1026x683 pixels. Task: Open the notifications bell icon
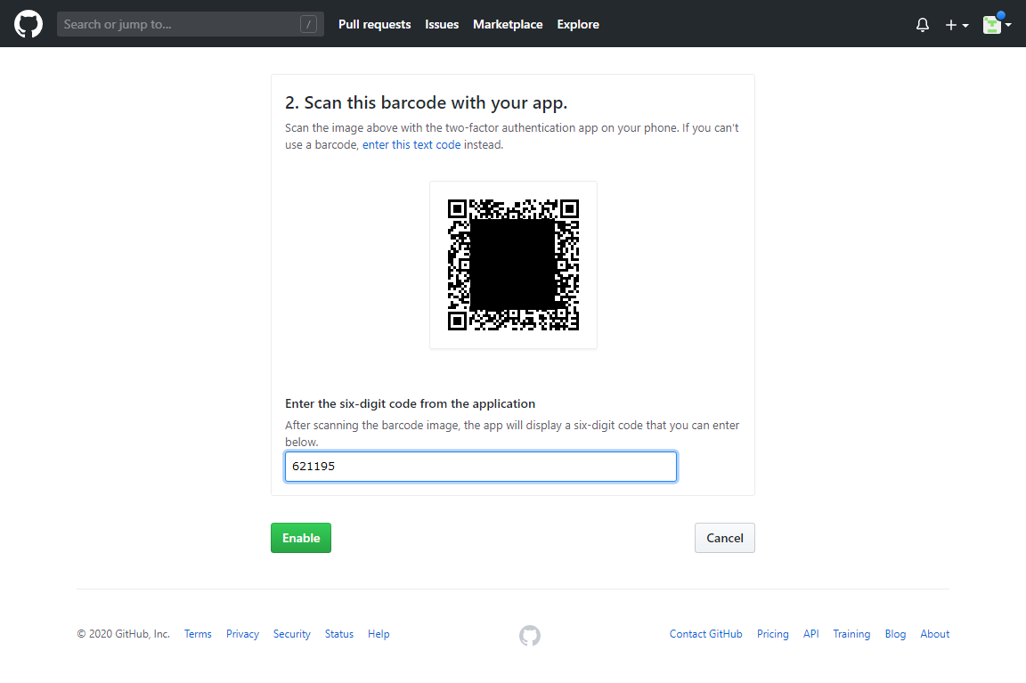923,25
